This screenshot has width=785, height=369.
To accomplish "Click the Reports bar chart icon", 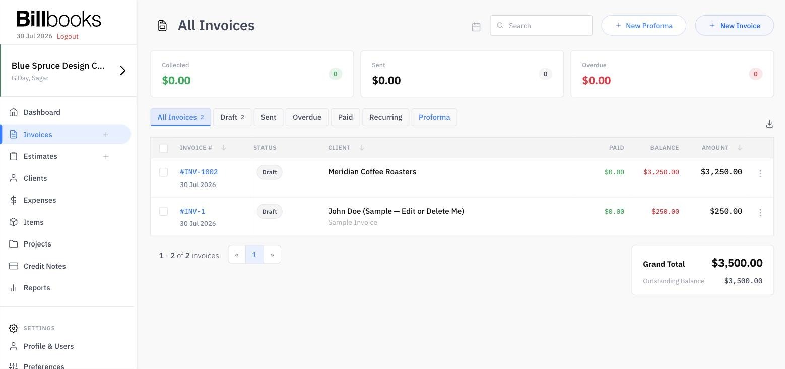I will pos(14,288).
